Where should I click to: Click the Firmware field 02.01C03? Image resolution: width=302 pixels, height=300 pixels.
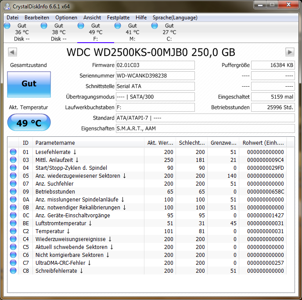point(155,65)
